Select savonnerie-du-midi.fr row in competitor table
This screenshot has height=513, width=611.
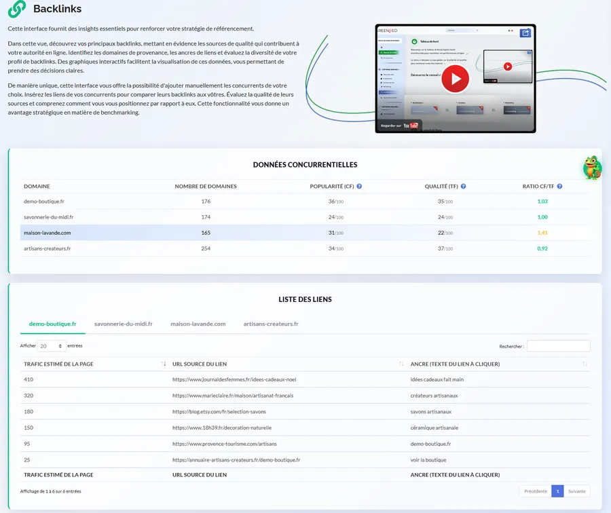tap(305, 217)
